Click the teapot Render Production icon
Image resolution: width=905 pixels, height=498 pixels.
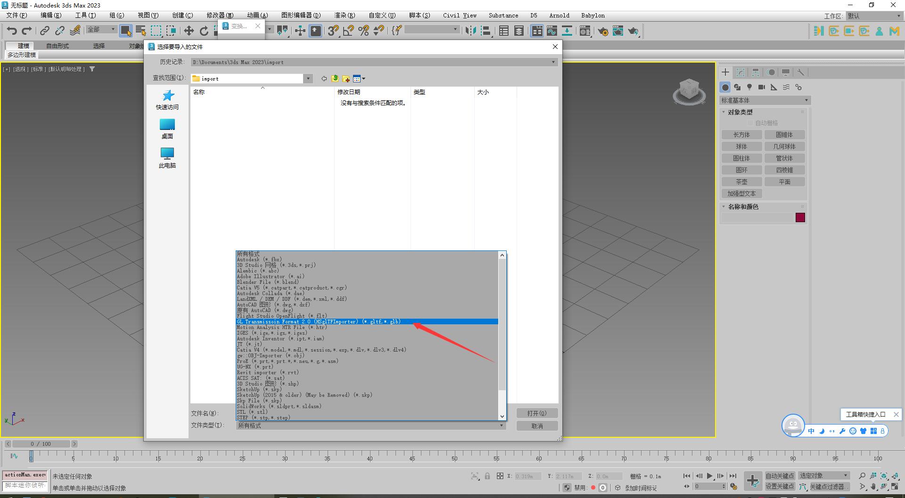click(633, 31)
